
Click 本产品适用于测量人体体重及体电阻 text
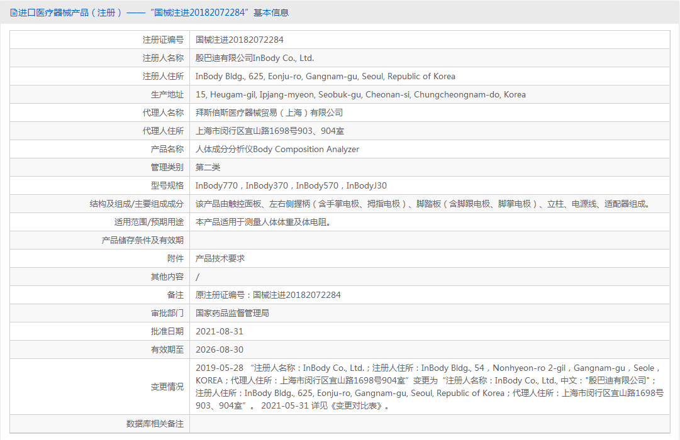(x=264, y=222)
